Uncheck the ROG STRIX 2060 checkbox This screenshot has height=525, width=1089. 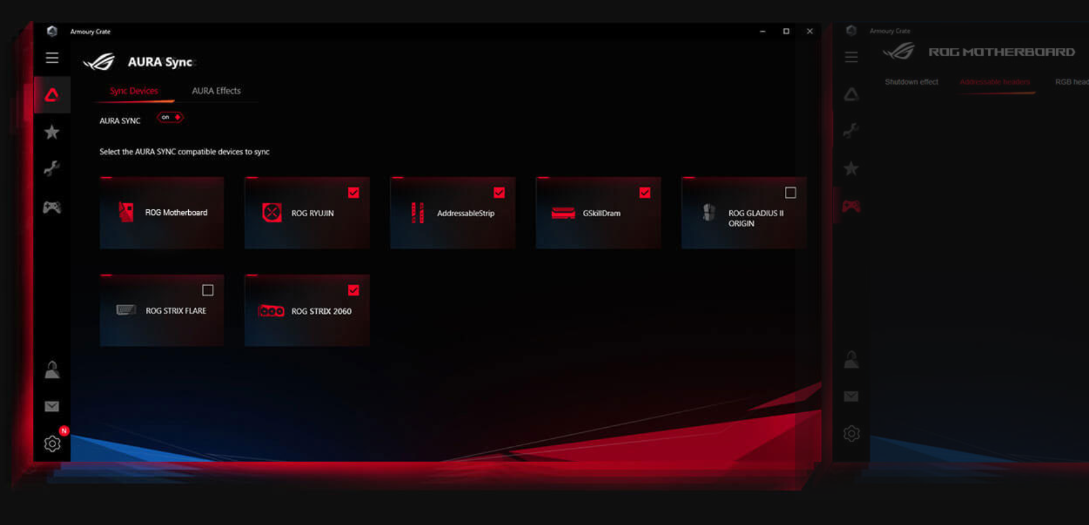point(353,290)
